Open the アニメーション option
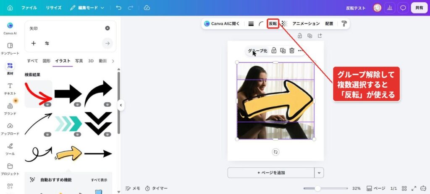This screenshot has height=194, width=430. pyautogui.click(x=306, y=24)
